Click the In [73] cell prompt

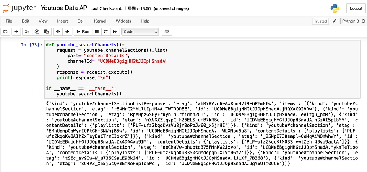pyautogui.click(x=31, y=45)
